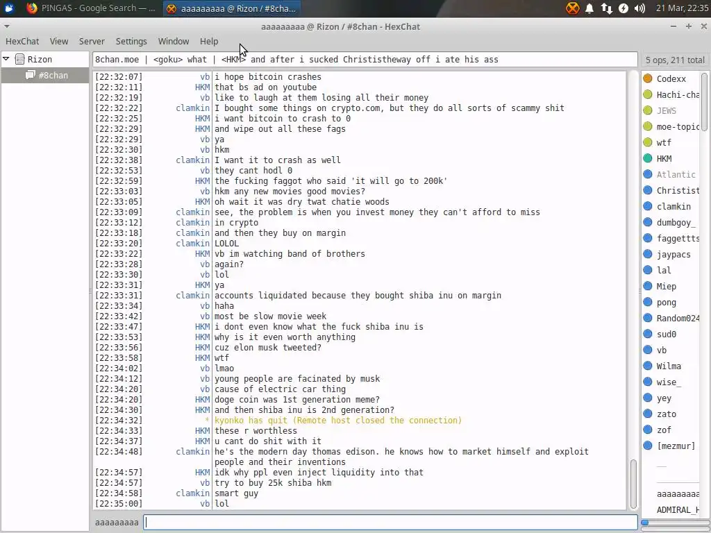The image size is (711, 533).
Task: Click the chat log vertical scrollbar thumb
Action: coord(633,484)
